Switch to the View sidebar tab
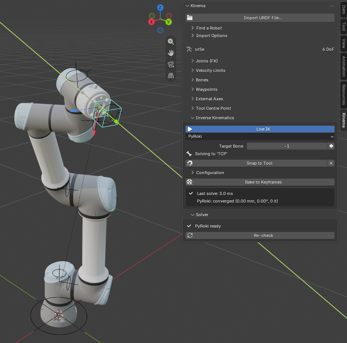 coord(344,43)
